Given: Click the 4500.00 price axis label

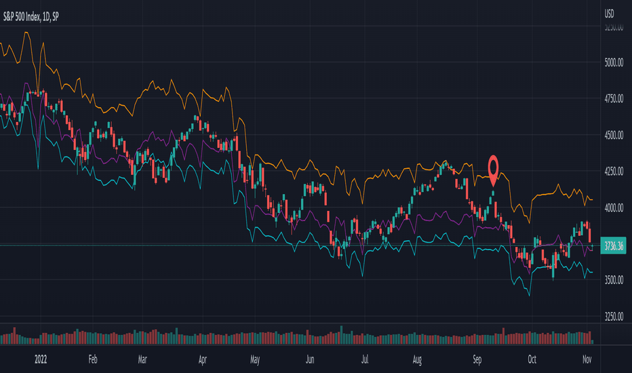Looking at the screenshot, I should point(614,135).
